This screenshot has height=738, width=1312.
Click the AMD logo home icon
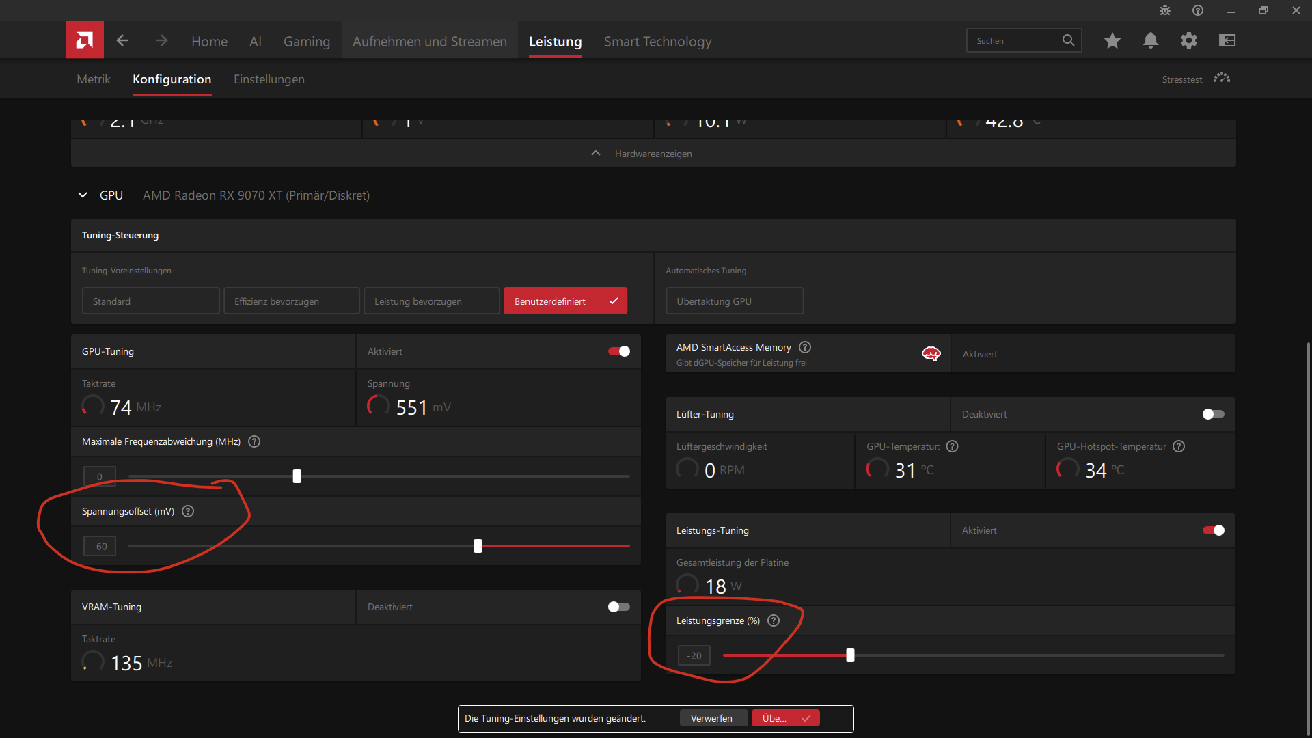85,40
